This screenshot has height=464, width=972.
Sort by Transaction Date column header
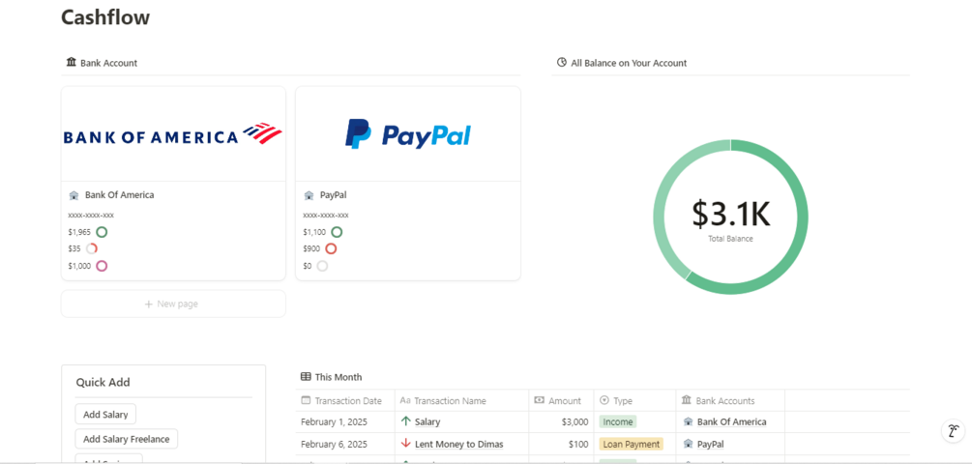[x=345, y=401]
